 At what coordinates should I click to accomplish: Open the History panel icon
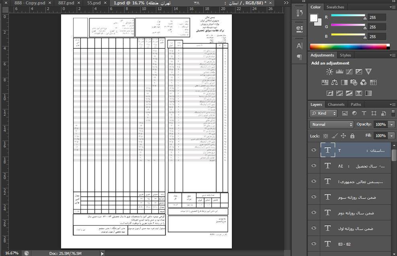299,13
